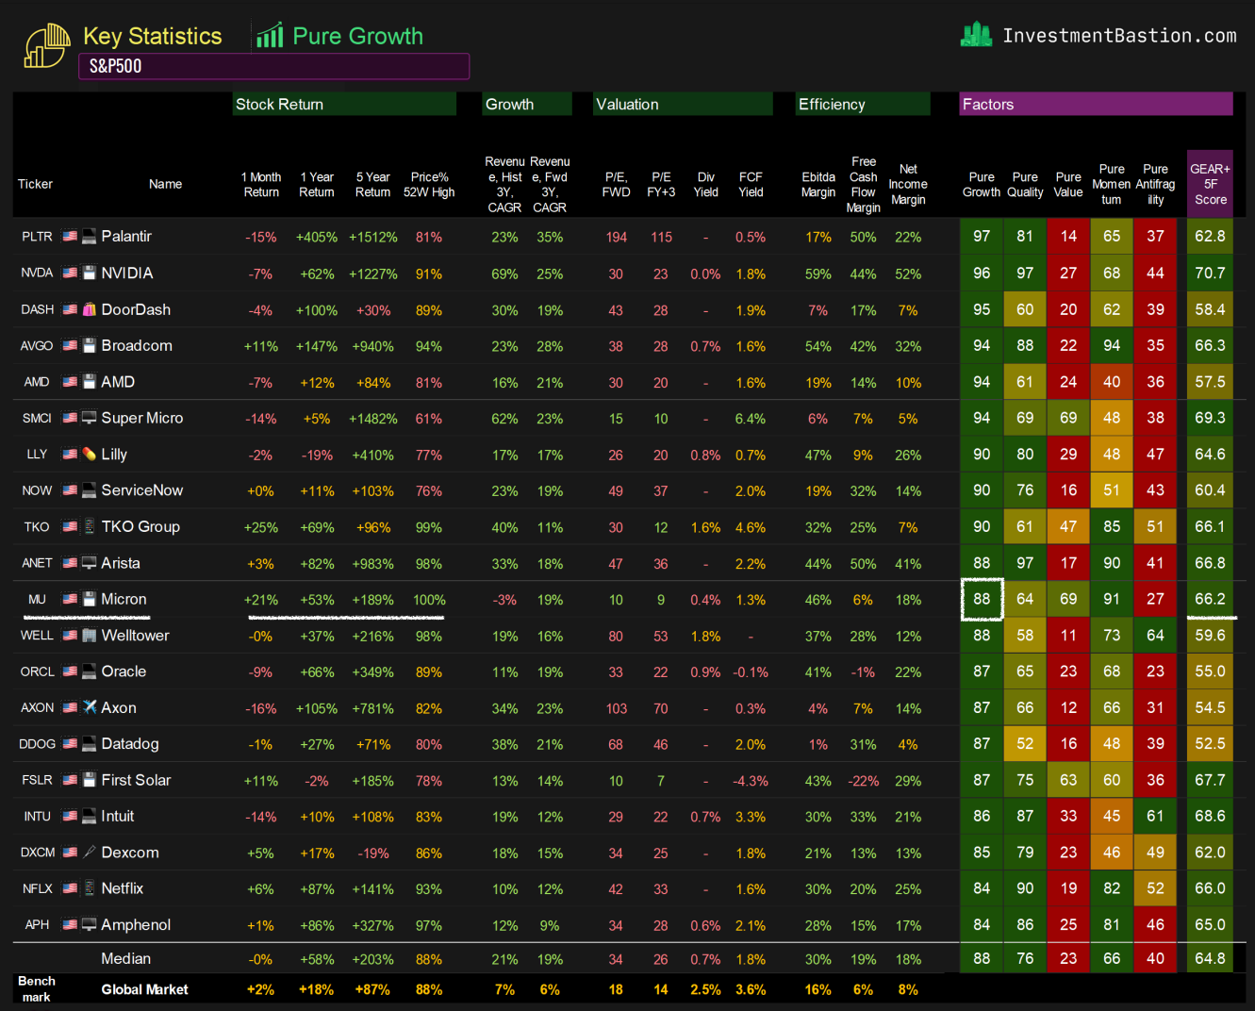
Task: Click the Amphenol company logo icon
Action: (90, 925)
